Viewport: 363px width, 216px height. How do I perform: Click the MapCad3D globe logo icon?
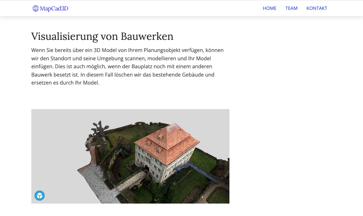click(x=35, y=8)
